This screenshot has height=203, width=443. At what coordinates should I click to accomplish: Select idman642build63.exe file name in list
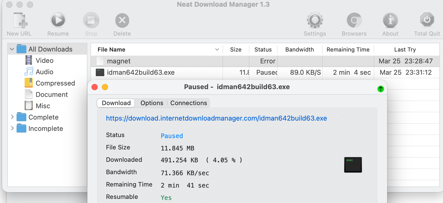[x=141, y=72]
